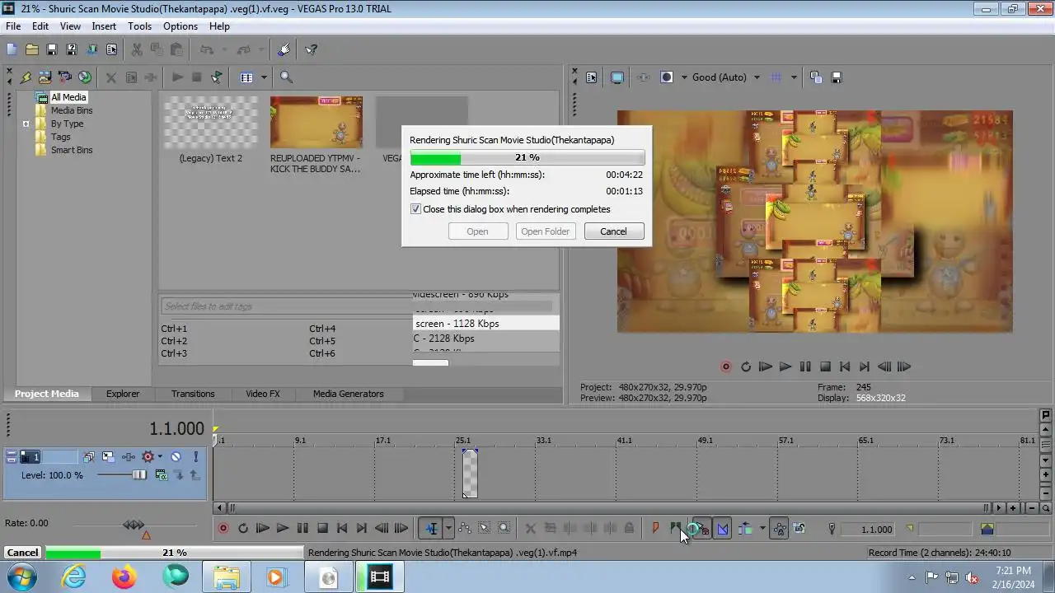The image size is (1055, 593).
Task: Switch to the Transitions tab
Action: coord(193,394)
